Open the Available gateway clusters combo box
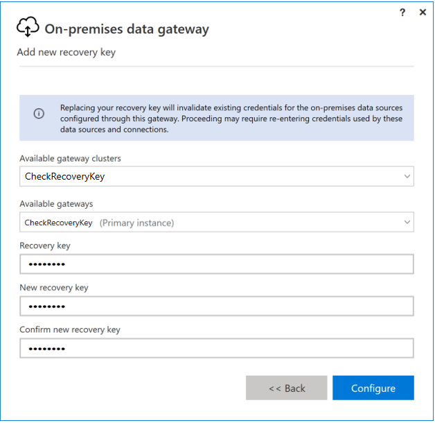 click(208, 177)
